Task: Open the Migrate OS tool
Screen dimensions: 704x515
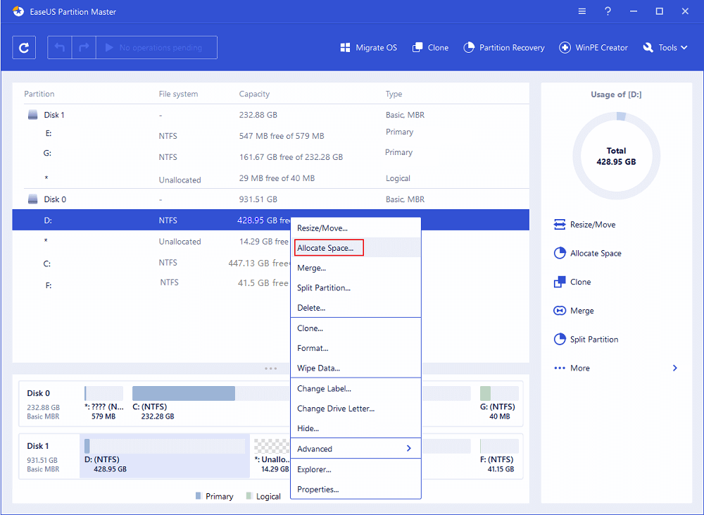Action: point(368,47)
